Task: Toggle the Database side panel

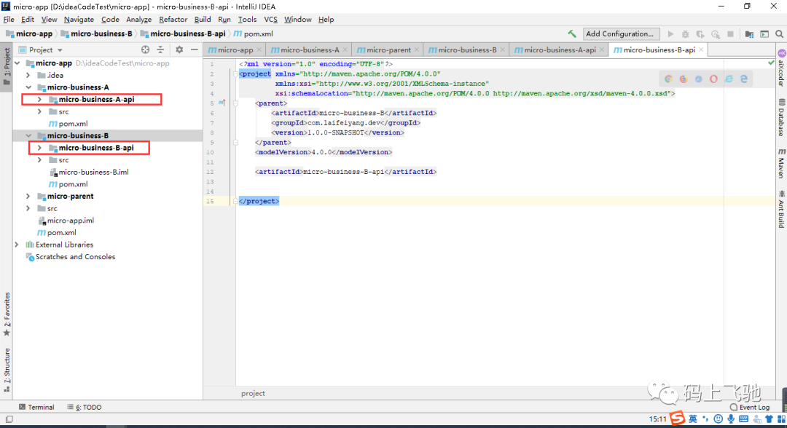Action: (781, 118)
